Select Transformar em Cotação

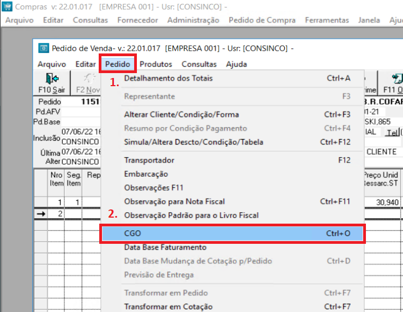(233, 307)
